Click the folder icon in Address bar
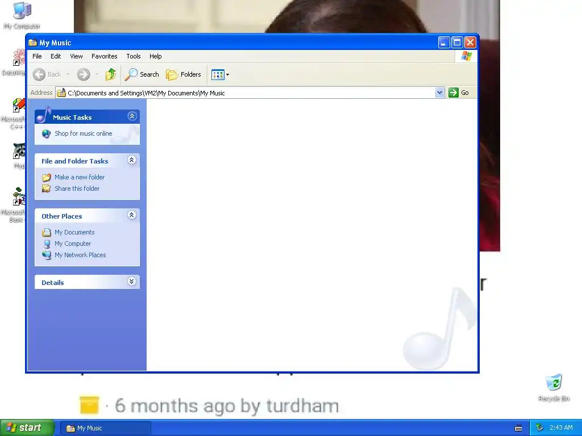Screen dimensions: 582x436 [61, 93]
